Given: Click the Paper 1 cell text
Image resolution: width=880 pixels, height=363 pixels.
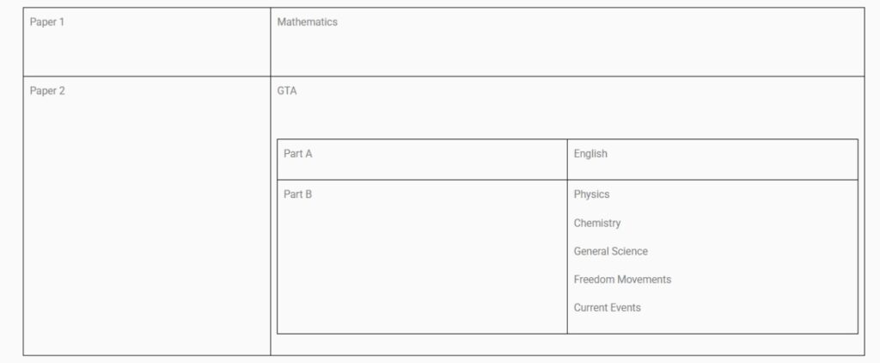Looking at the screenshot, I should [47, 22].
